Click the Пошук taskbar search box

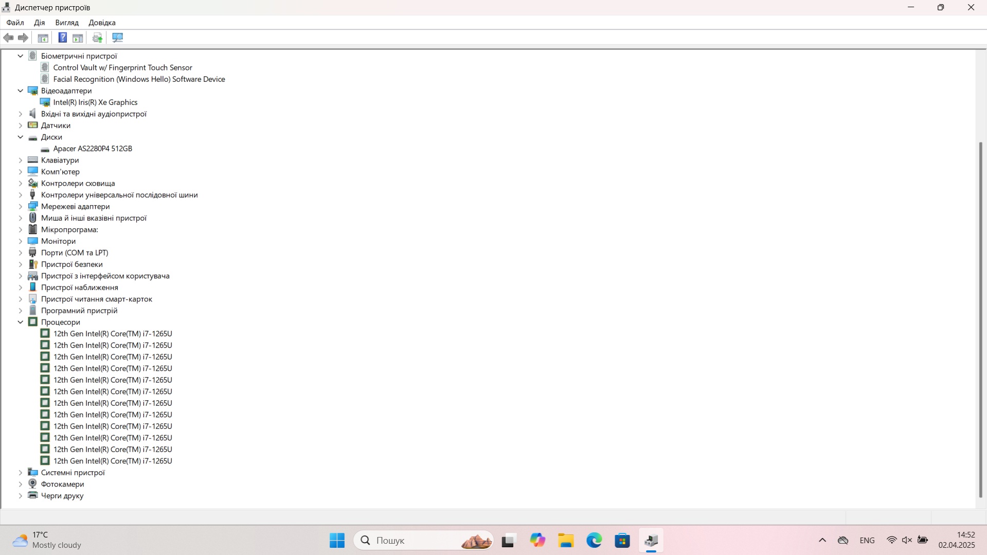point(424,540)
